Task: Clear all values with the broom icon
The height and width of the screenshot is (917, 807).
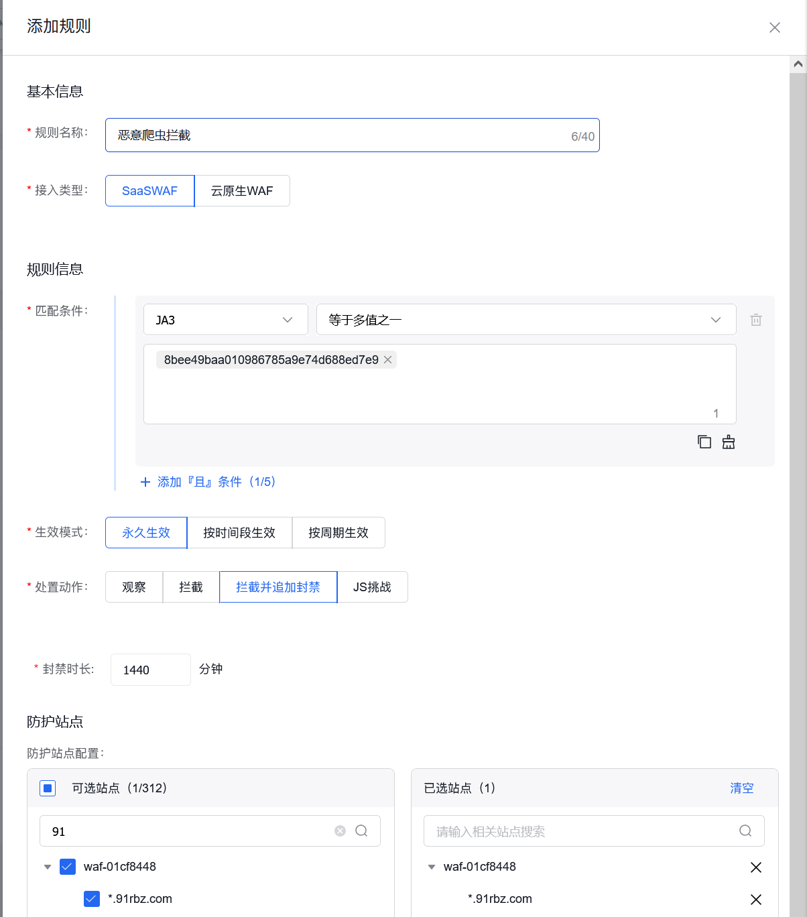Action: click(728, 442)
